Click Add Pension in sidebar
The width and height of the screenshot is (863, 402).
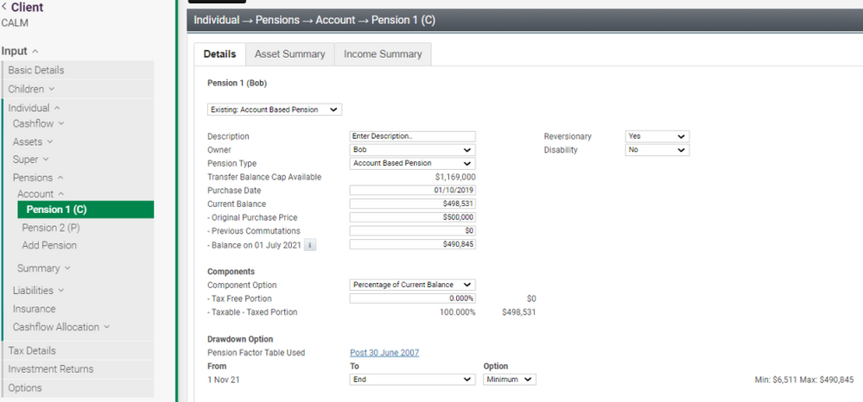[x=49, y=245]
